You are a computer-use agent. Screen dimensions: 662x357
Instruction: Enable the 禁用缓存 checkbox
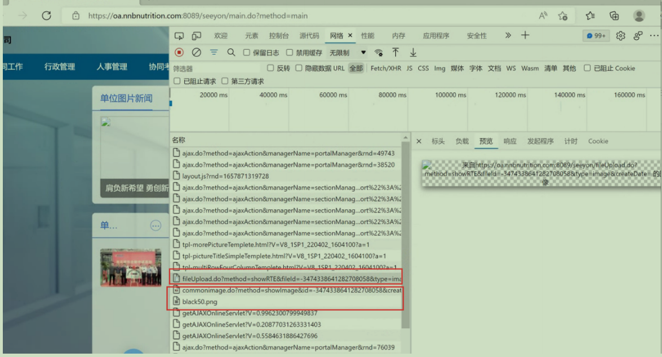coord(290,53)
